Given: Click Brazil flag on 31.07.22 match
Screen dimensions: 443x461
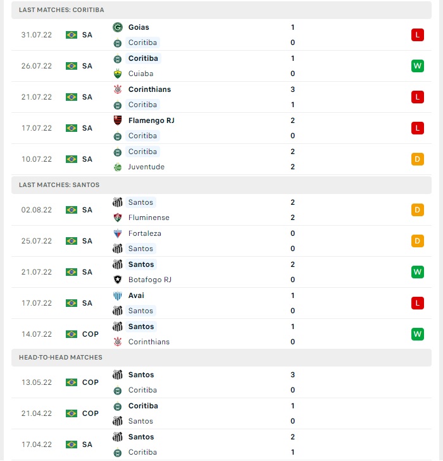Looking at the screenshot, I should 72,35.
